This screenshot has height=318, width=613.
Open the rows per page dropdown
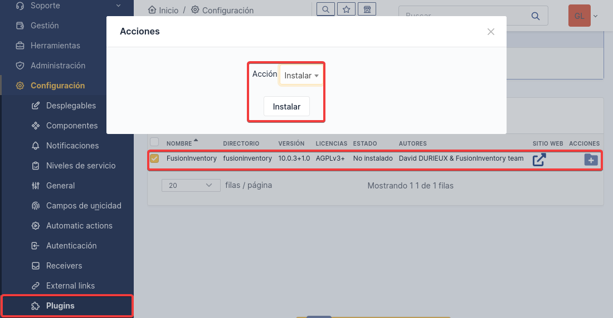tap(190, 185)
